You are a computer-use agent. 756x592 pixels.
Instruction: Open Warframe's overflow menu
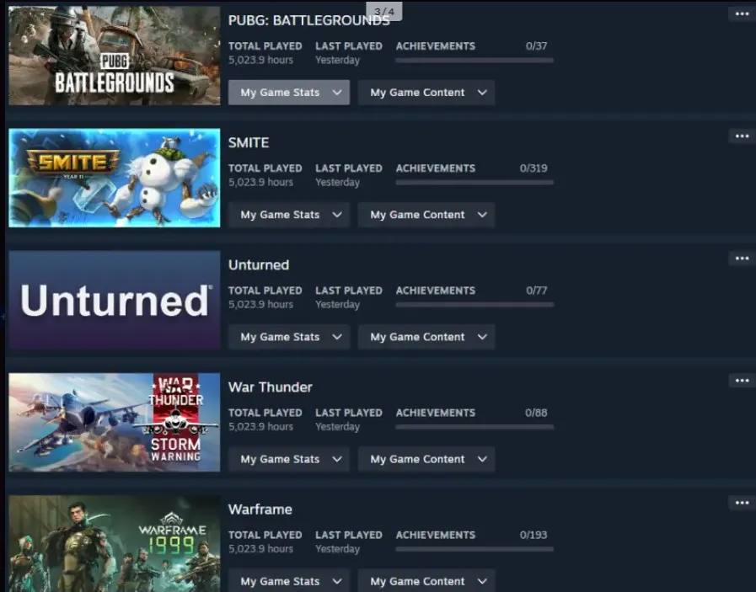pos(742,502)
